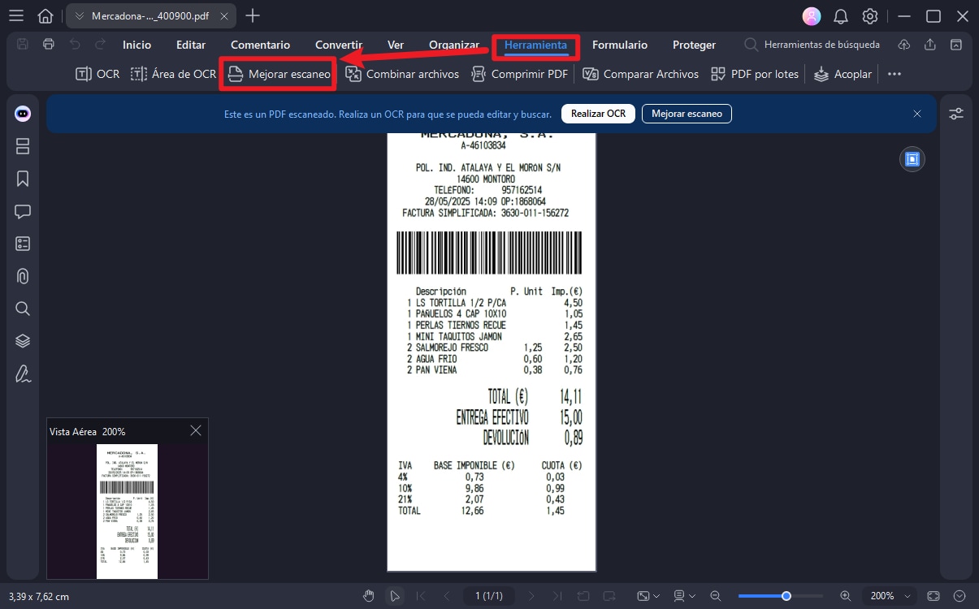Open the Organizar menu tab
This screenshot has width=979, height=609.
tap(454, 45)
